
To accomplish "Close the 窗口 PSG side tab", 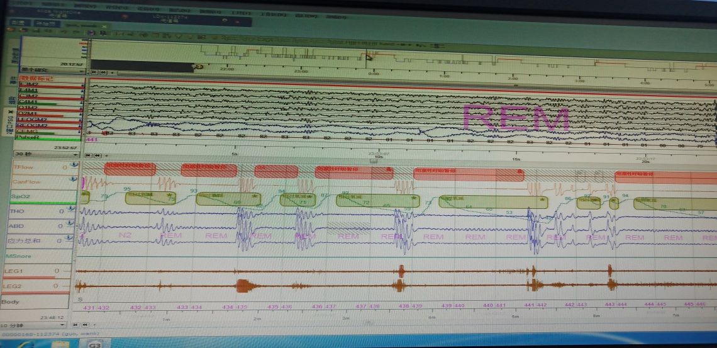I will point(11,111).
